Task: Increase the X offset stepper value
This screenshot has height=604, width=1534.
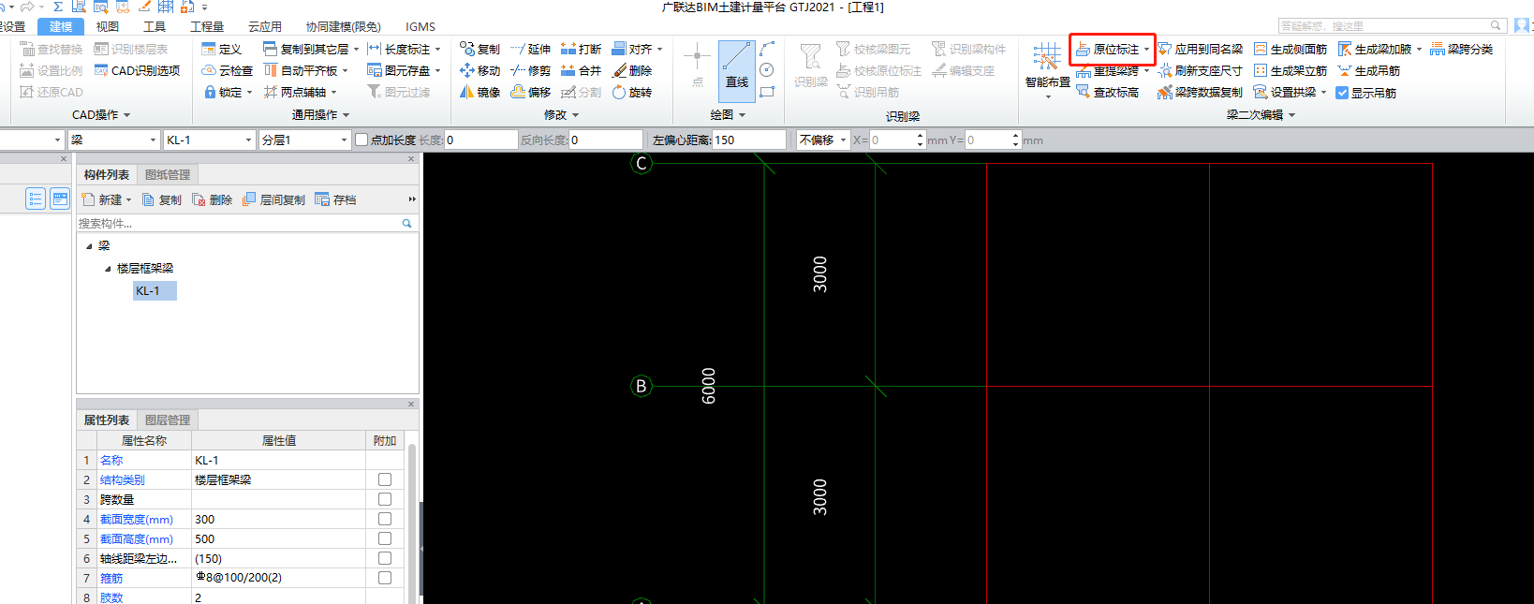Action: point(920,136)
